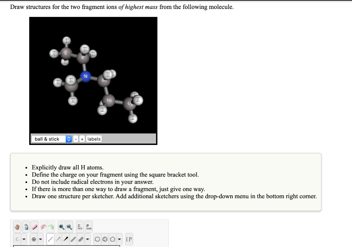Select the cyclopentane ring template
The width and height of the screenshot is (352, 247).
(x=112, y=239)
